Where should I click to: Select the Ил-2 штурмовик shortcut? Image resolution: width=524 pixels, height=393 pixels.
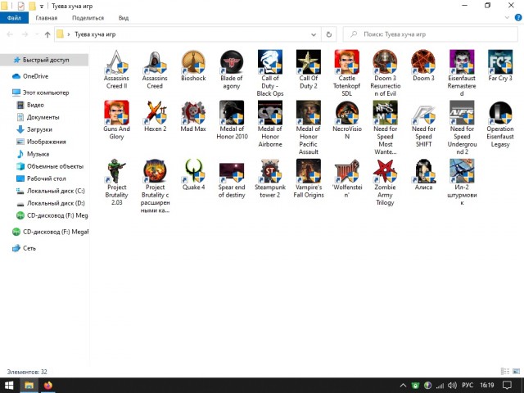462,182
